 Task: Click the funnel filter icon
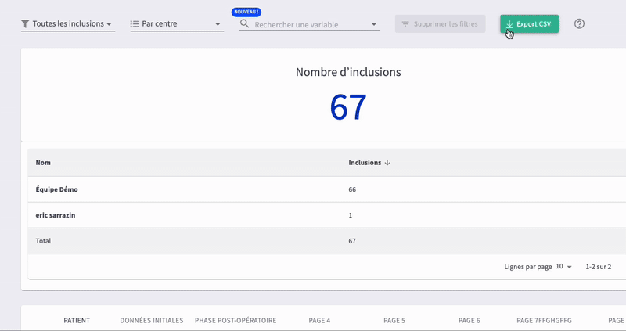25,24
